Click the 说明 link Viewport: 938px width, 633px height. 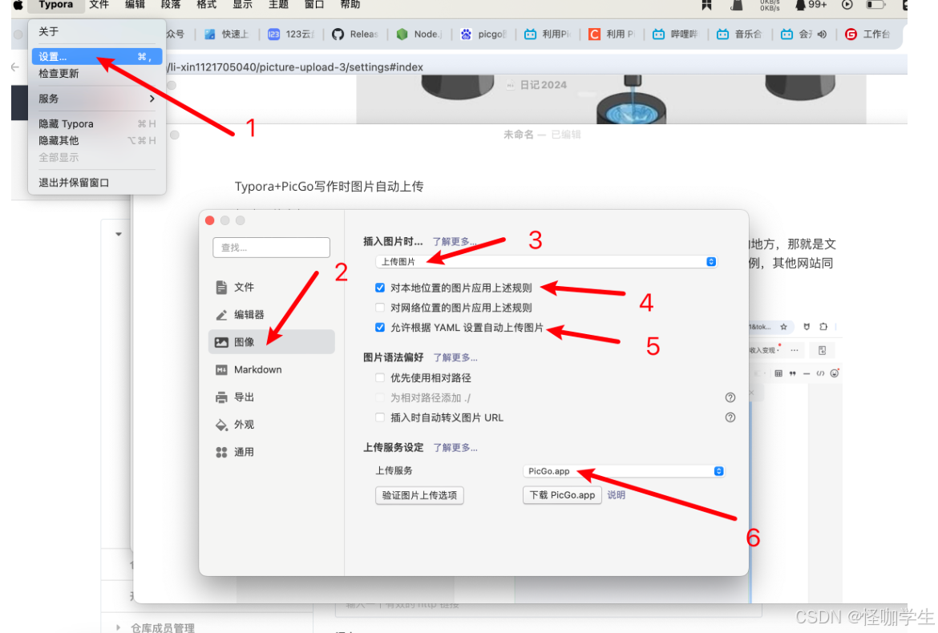click(x=617, y=495)
